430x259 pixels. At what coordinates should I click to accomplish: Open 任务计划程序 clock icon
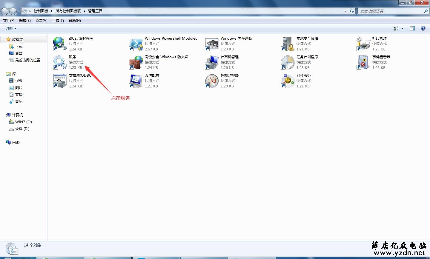pos(288,62)
